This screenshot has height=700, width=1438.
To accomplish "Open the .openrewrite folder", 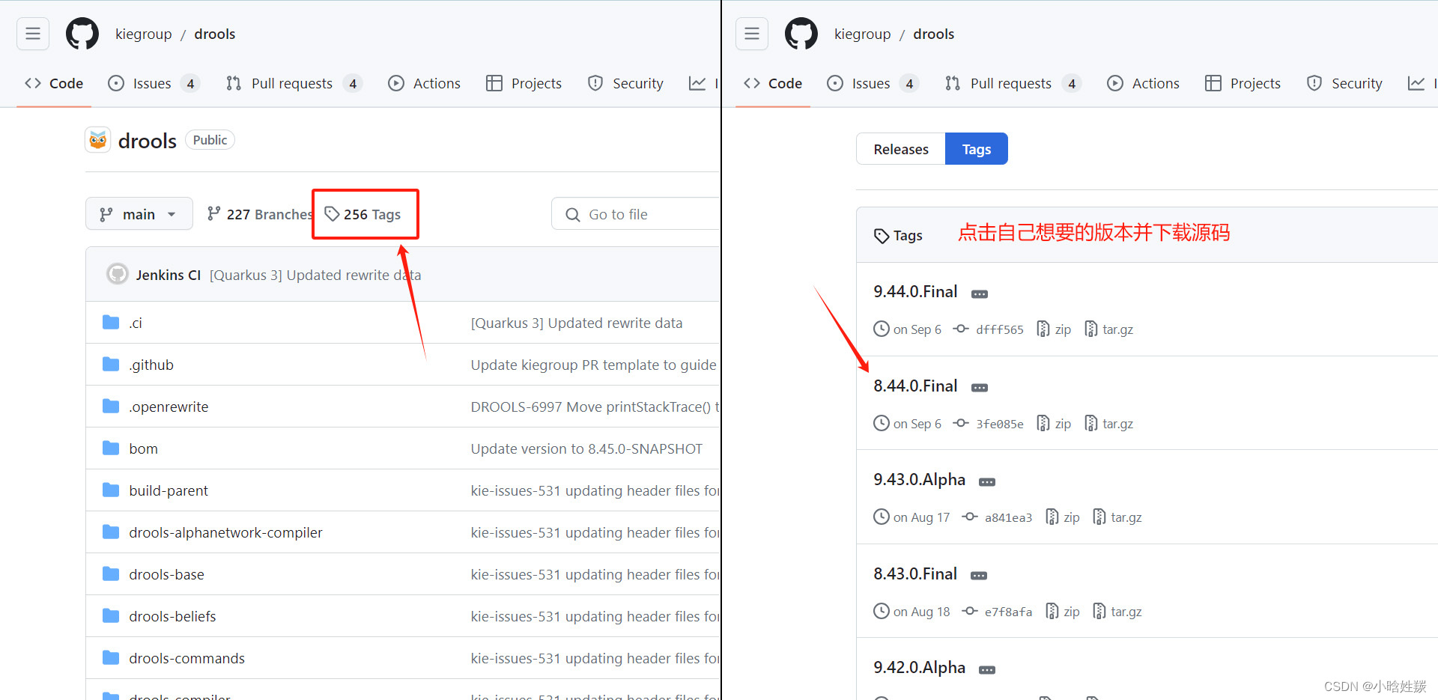I will 169,407.
